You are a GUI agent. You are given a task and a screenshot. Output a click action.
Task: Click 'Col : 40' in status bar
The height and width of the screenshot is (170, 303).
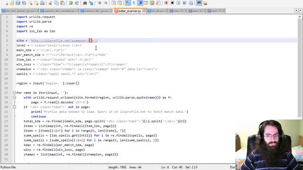[x=177, y=167]
